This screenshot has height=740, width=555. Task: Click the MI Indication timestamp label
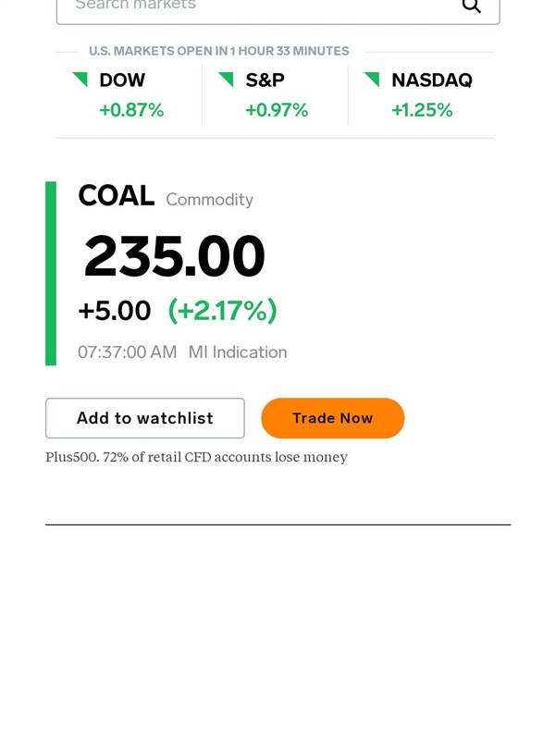coord(238,352)
